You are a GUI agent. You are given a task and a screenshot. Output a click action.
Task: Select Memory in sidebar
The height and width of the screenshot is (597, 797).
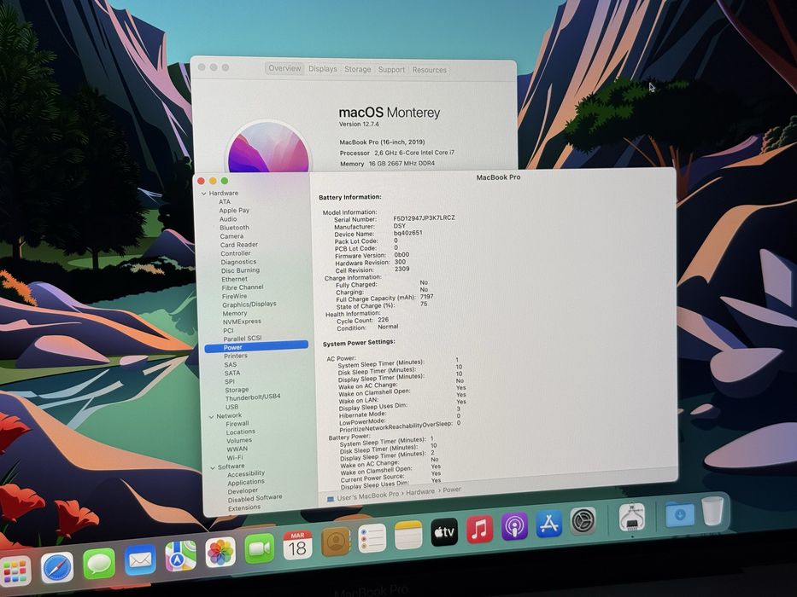point(235,314)
